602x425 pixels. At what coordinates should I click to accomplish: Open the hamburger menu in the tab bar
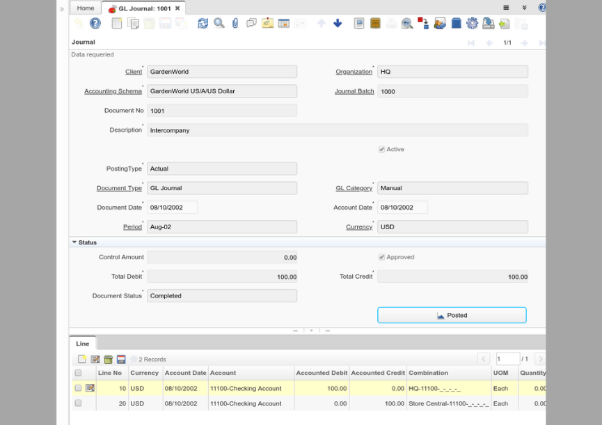click(506, 8)
